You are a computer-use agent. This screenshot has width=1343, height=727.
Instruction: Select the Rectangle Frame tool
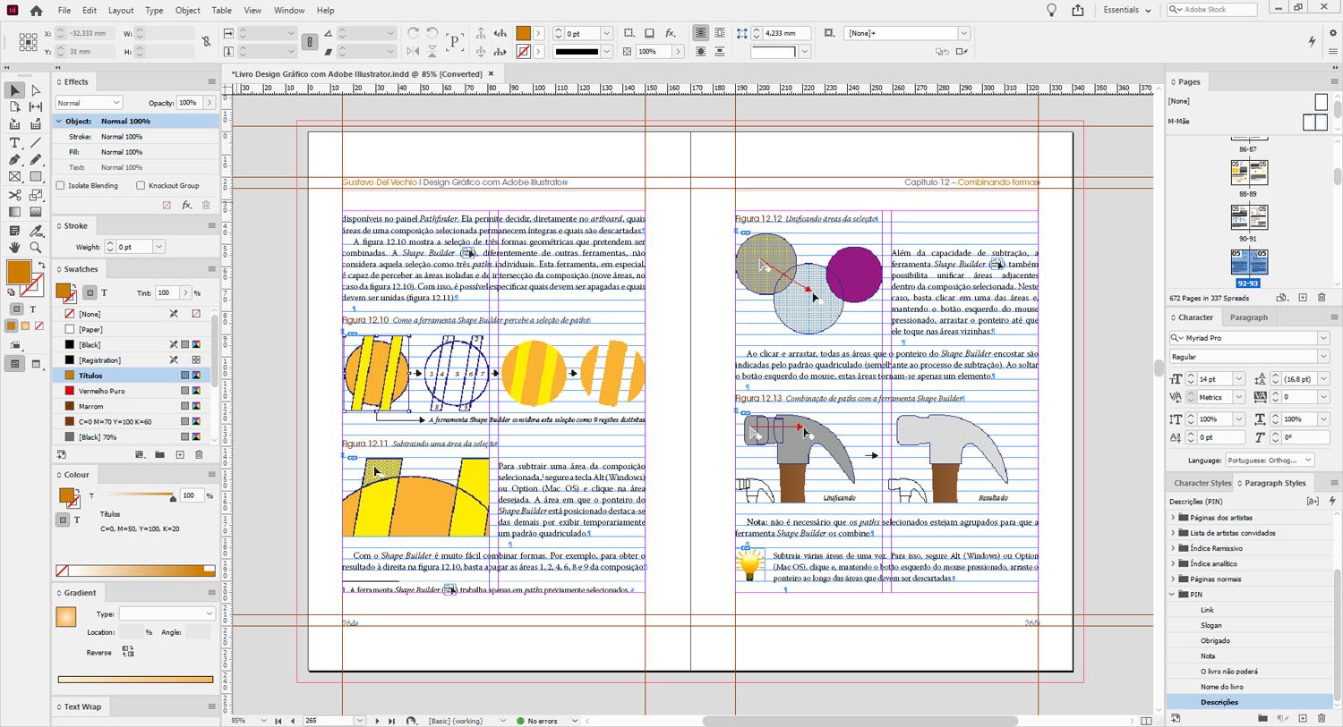click(14, 177)
